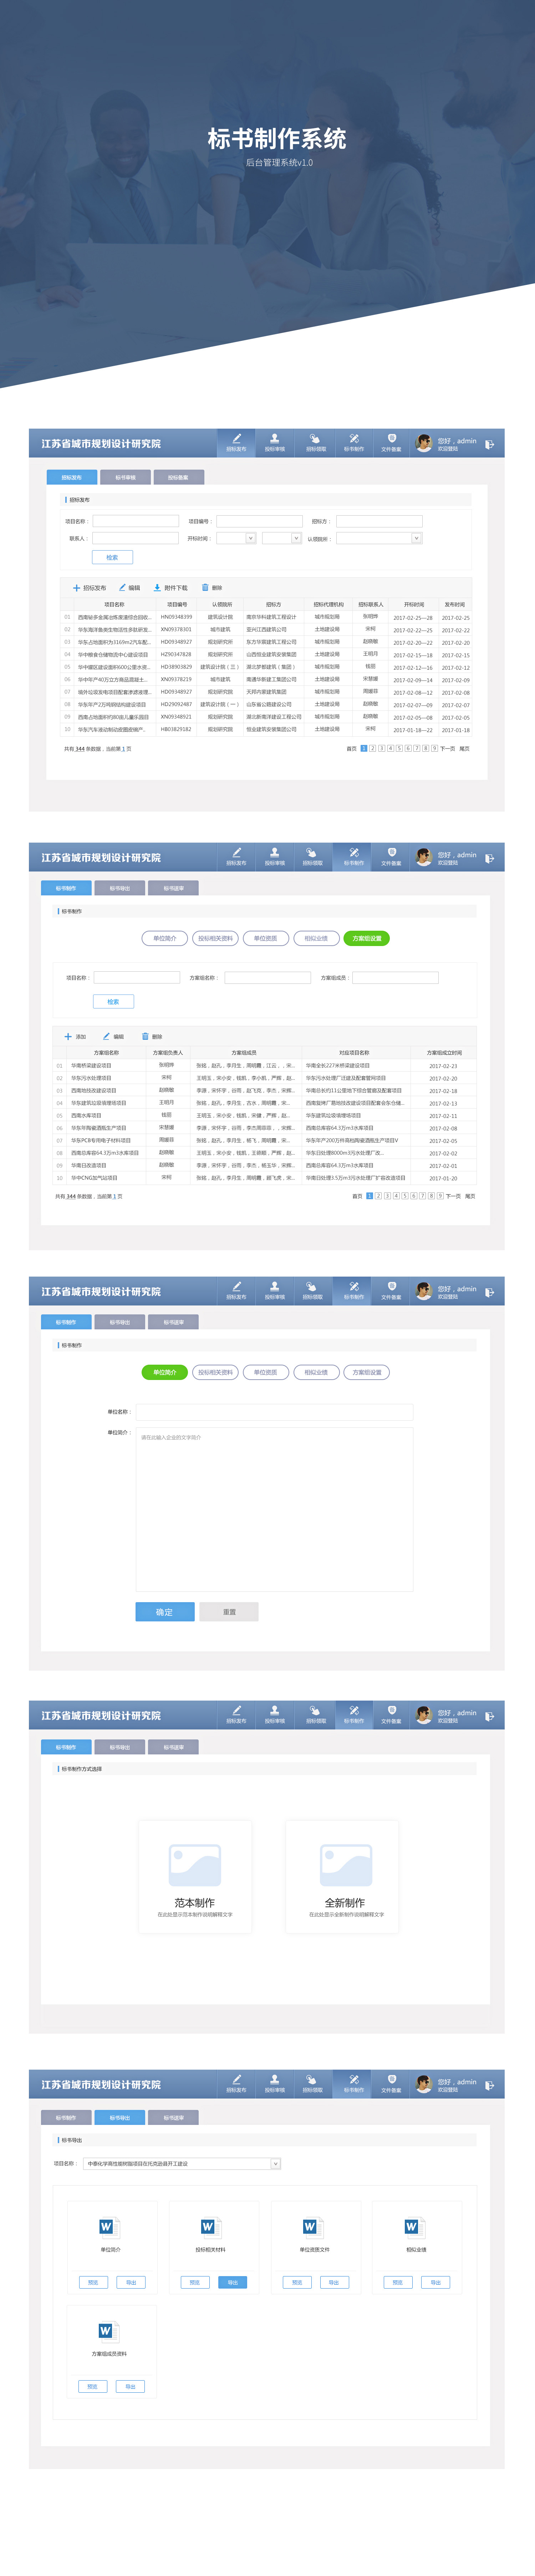
Task: On the 招标发布 screen, click the 编辑 pencil icon
Action: point(122,588)
